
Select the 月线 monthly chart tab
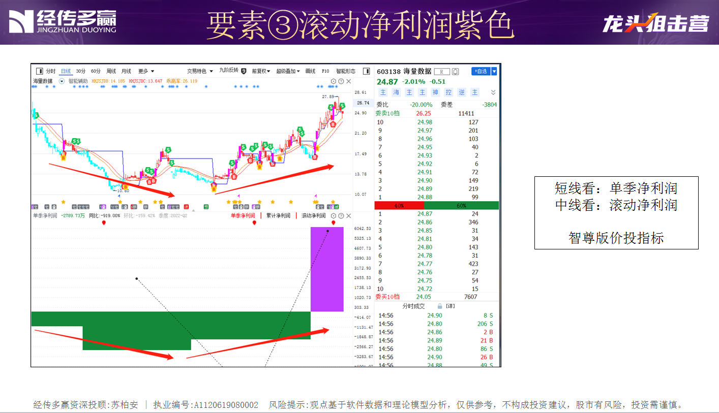click(x=126, y=71)
